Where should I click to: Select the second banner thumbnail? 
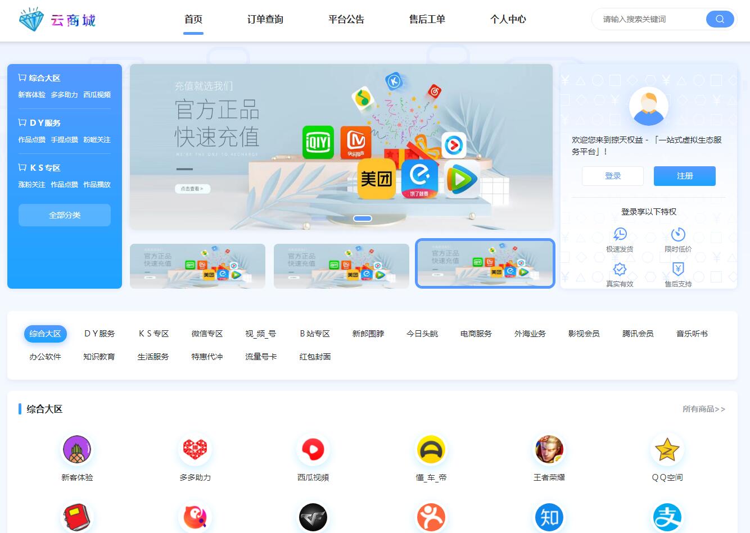[x=341, y=266]
